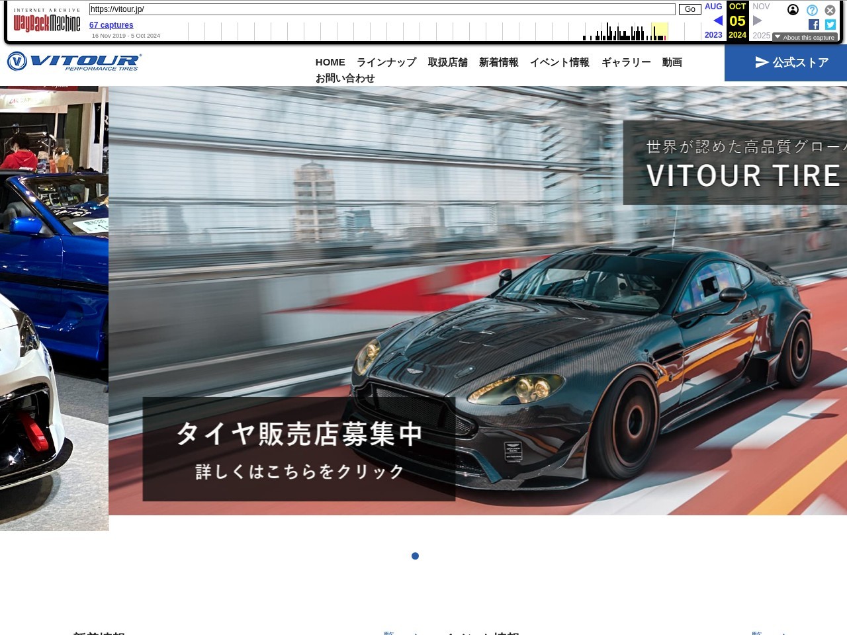Click the next capture right arrow
847x635 pixels.
point(758,21)
